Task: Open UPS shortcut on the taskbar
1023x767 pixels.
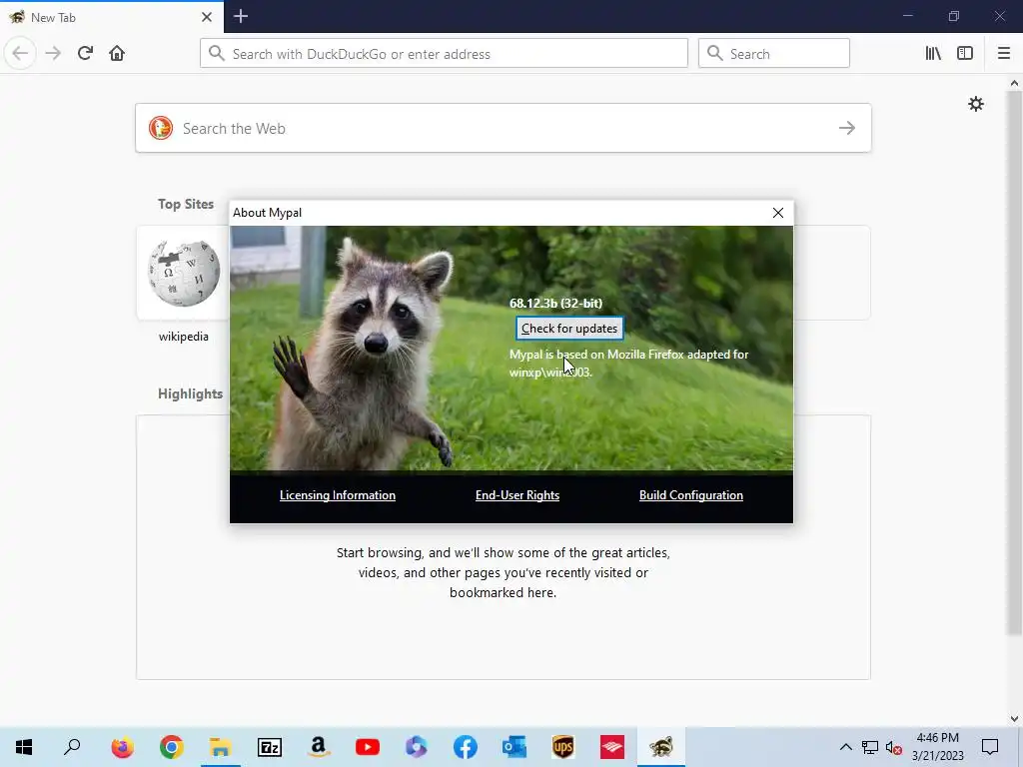Action: (x=563, y=747)
